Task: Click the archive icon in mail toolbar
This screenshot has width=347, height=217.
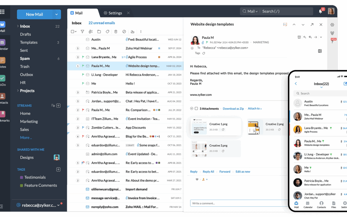Action: 132,32
